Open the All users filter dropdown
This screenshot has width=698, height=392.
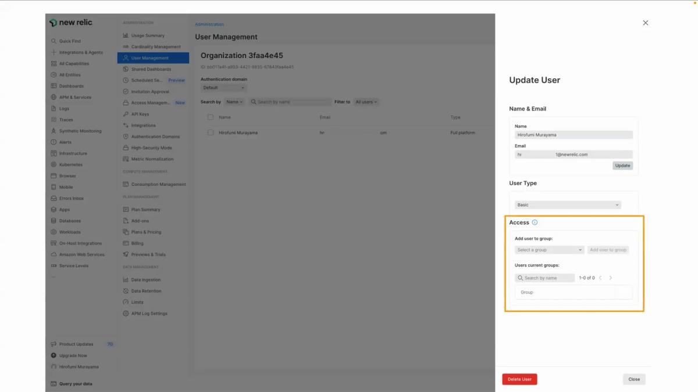coord(366,102)
